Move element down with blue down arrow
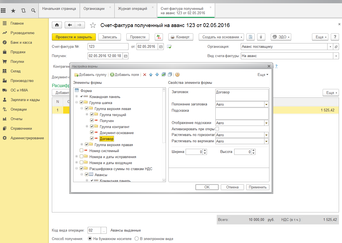Viewport: 342px width, 243px height. point(157,75)
